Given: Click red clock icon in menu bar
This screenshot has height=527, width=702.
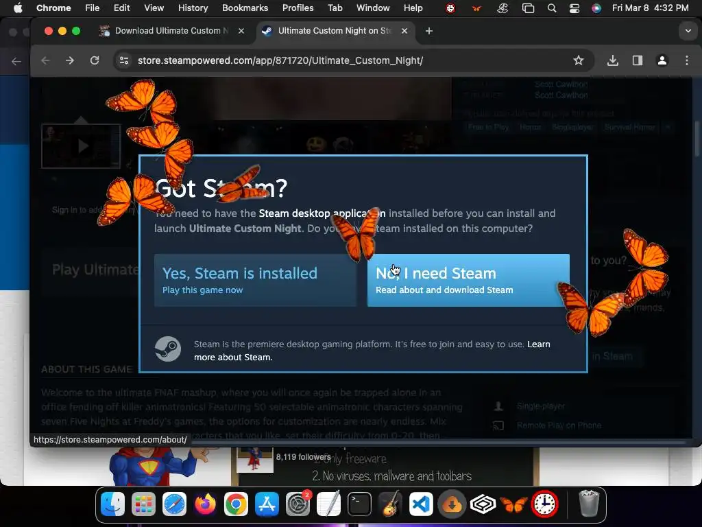Looking at the screenshot, I should pos(450,8).
